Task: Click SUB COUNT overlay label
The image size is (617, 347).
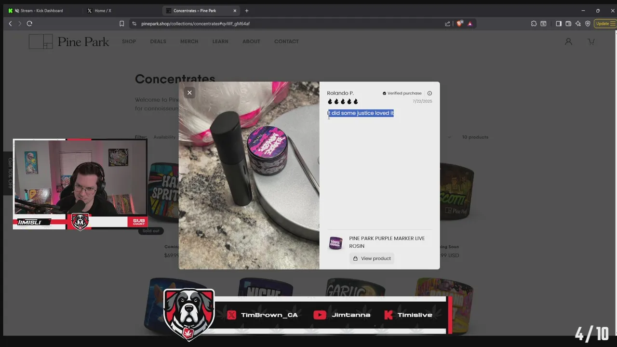Action: (x=139, y=222)
